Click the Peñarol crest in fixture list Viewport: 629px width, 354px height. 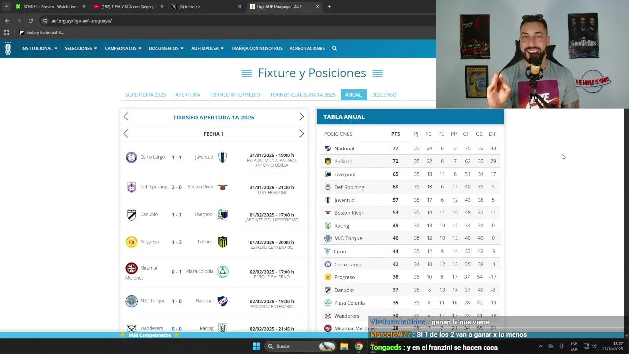[223, 242]
